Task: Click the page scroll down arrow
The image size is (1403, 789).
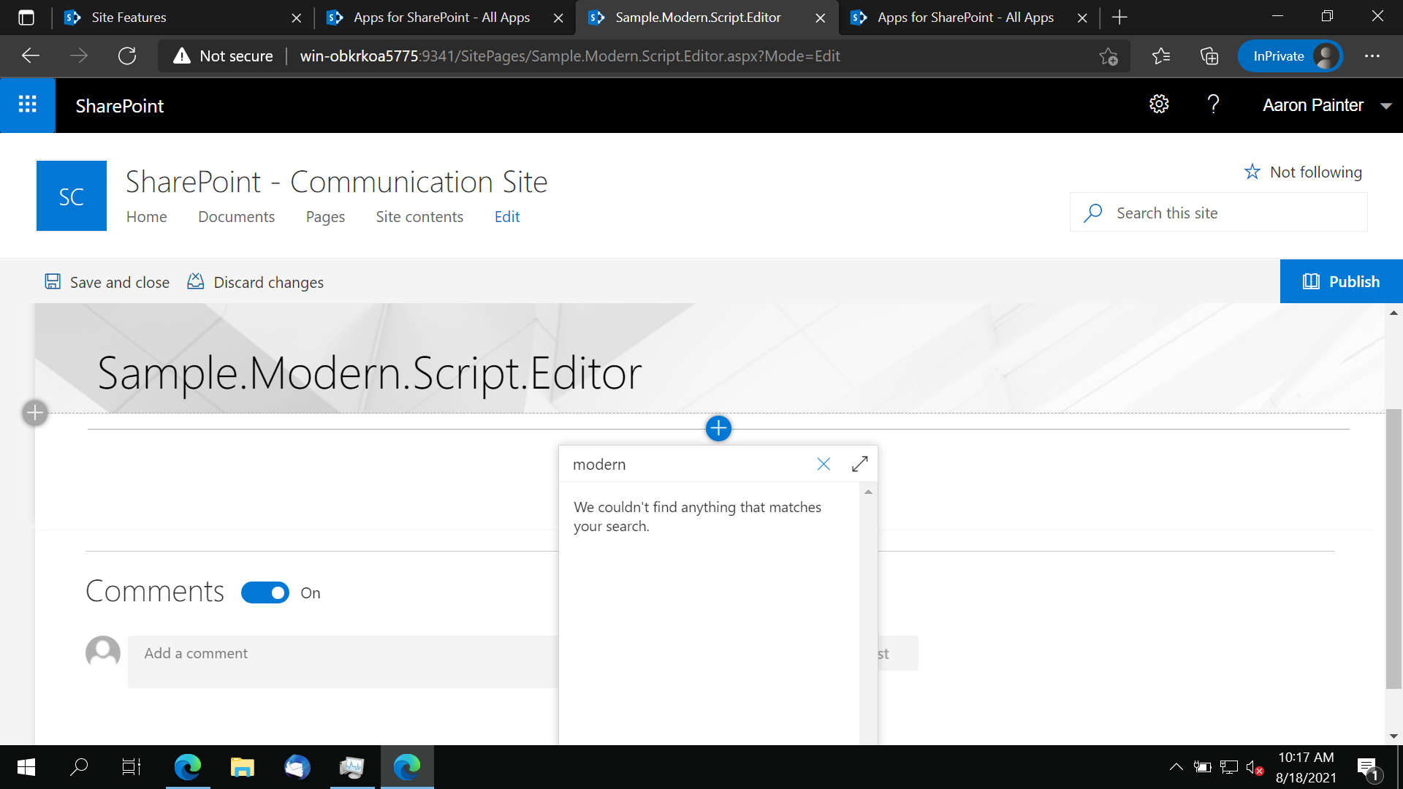Action: point(1394,736)
